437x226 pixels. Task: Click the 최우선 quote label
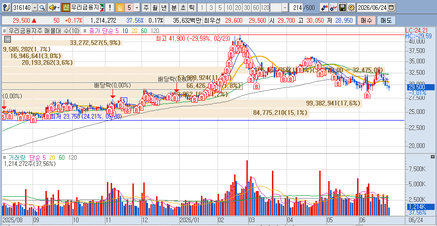pyautogui.click(x=211, y=20)
